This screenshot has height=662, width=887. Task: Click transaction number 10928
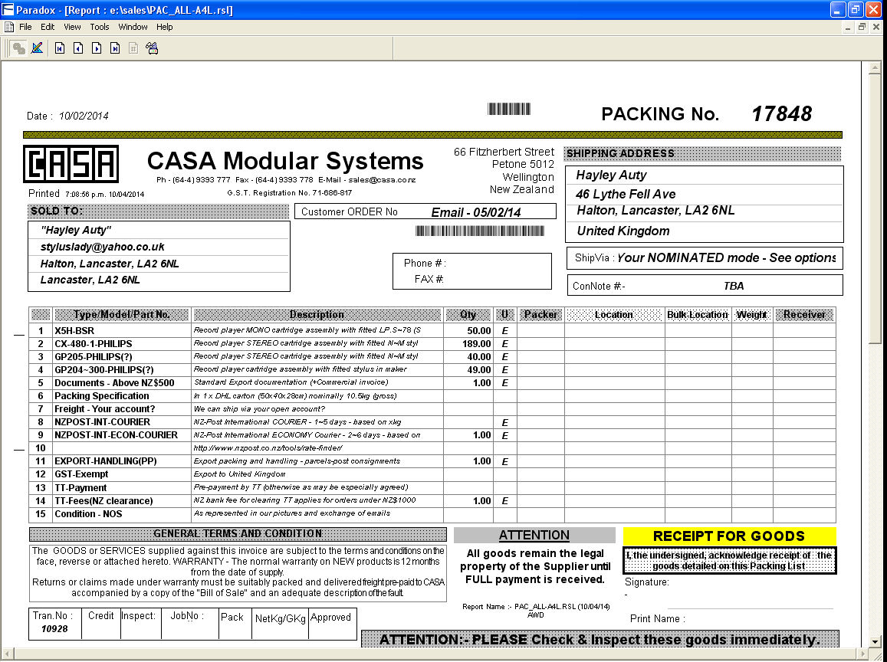tap(54, 629)
